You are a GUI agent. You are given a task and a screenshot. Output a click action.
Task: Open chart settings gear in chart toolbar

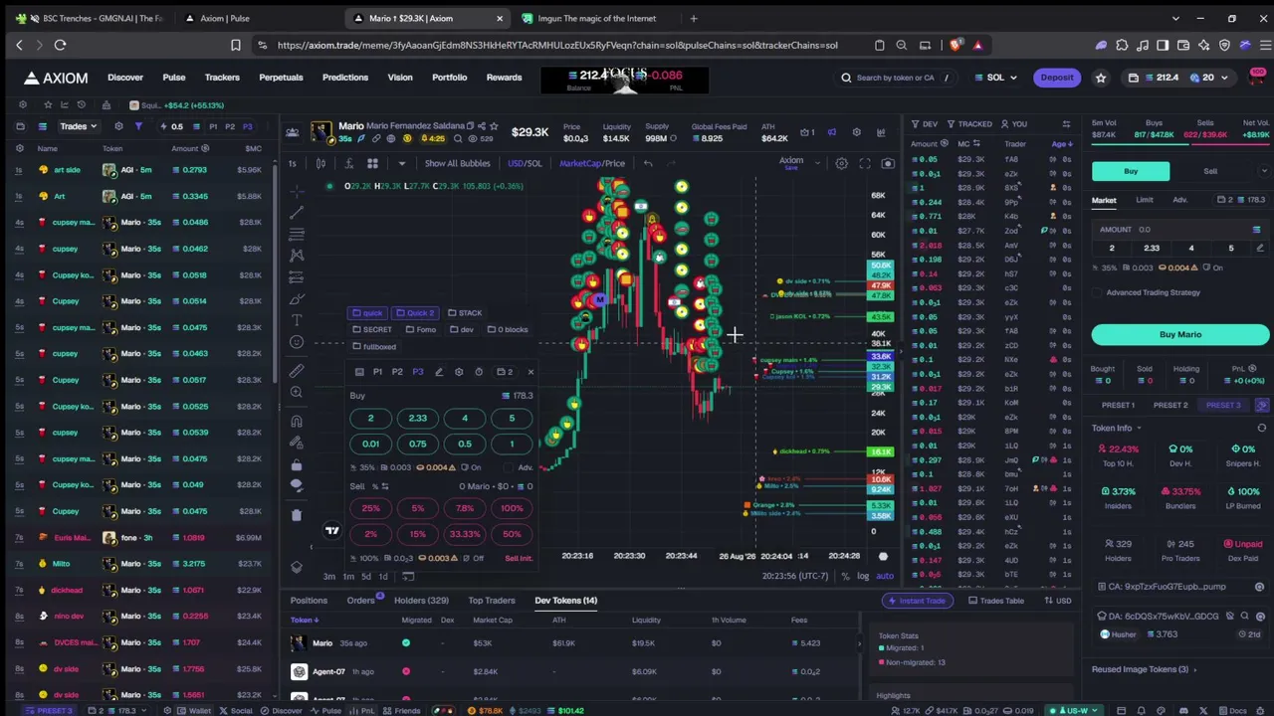pyautogui.click(x=841, y=163)
